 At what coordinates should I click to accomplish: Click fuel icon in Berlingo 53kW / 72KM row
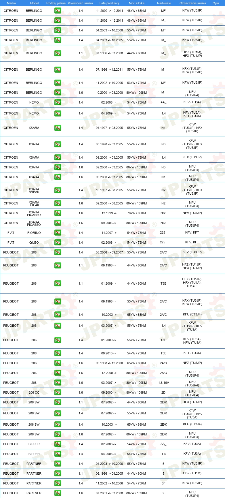pyautogui.click(x=58, y=83)
